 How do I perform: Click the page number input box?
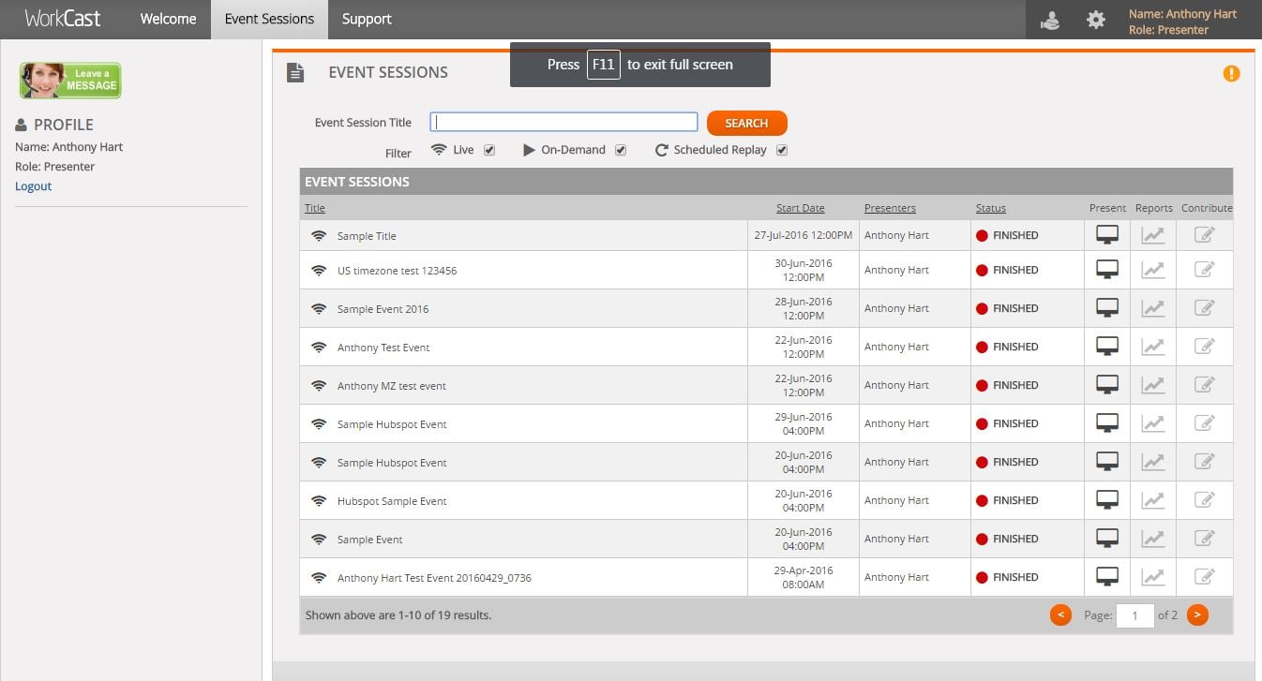tap(1134, 615)
